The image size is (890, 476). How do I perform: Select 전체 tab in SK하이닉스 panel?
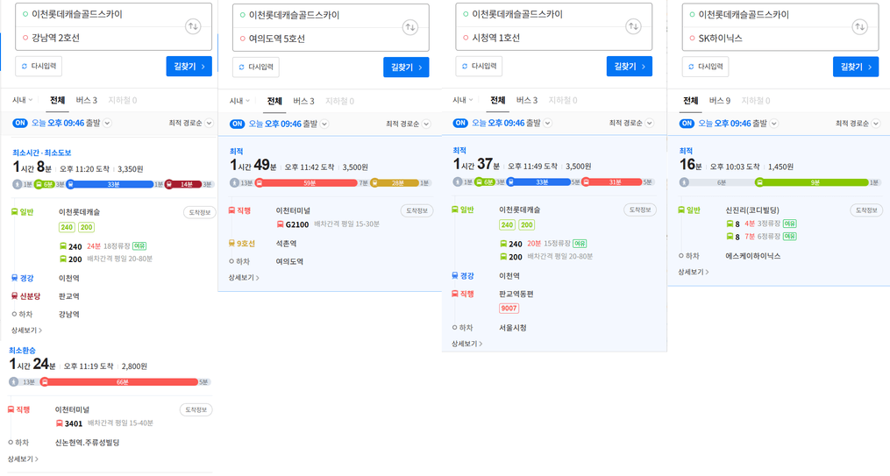click(691, 101)
